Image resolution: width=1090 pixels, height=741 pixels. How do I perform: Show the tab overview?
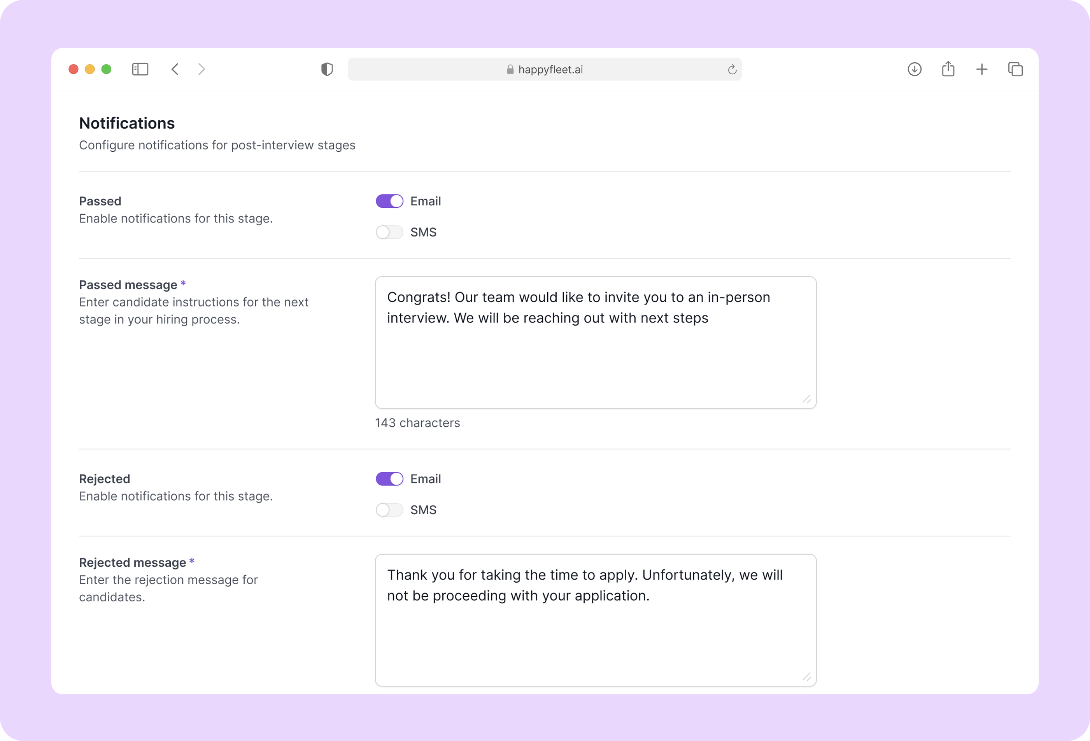(x=1015, y=69)
